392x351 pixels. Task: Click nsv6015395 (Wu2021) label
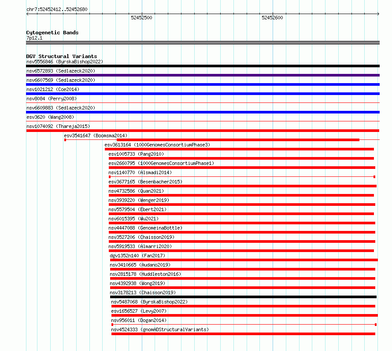[133, 219]
